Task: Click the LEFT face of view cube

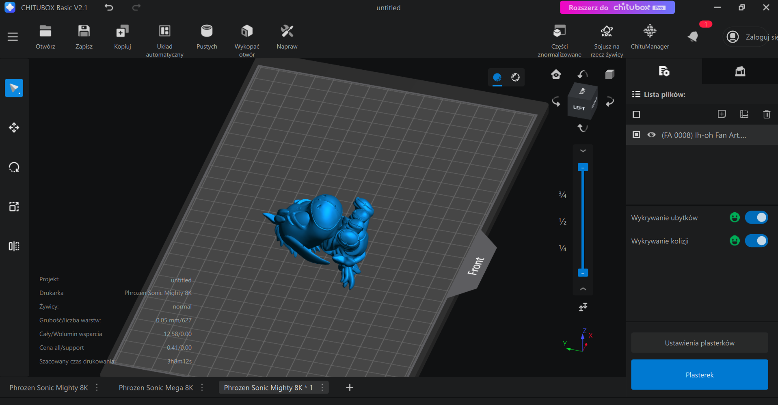Action: tap(579, 108)
